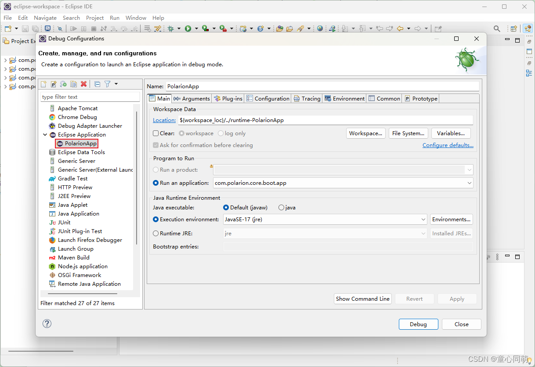Click the Workspace... button
535x367 pixels.
point(365,133)
